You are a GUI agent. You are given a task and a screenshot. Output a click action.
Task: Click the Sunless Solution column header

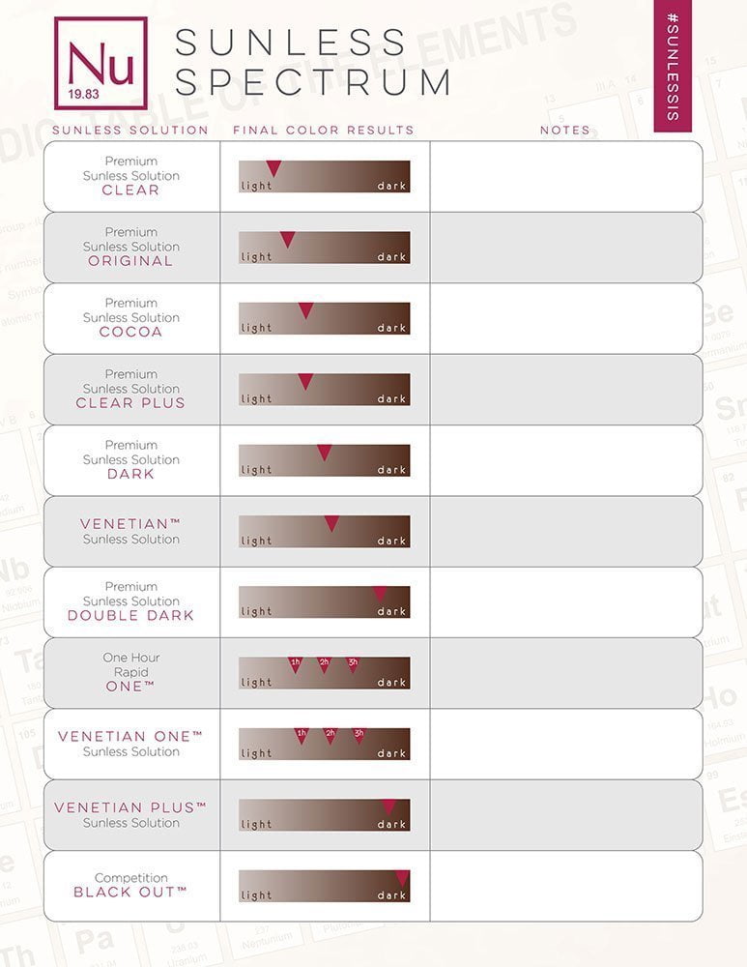tap(130, 130)
